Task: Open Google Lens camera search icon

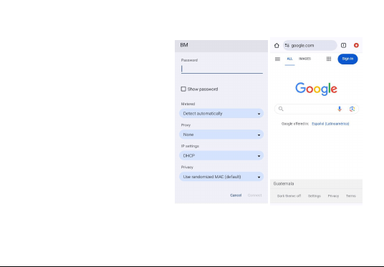Action: click(352, 109)
